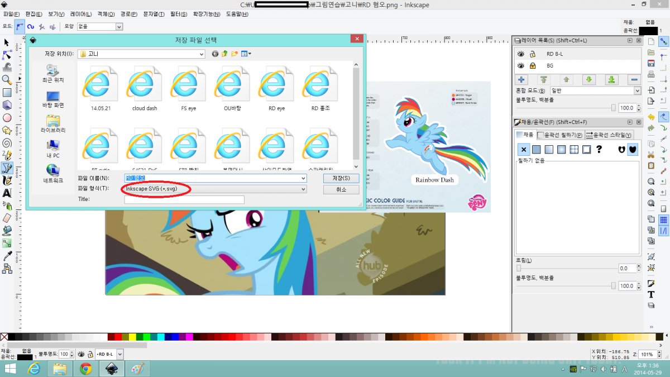Open the 모양 shape dropdown in toolbar
The image size is (670, 377).
100,26
